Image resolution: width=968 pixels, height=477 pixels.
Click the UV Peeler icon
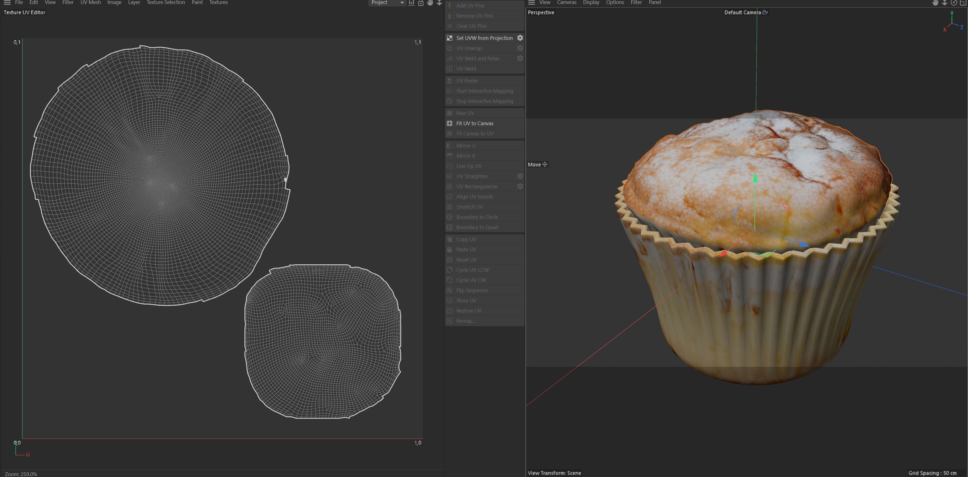point(449,80)
